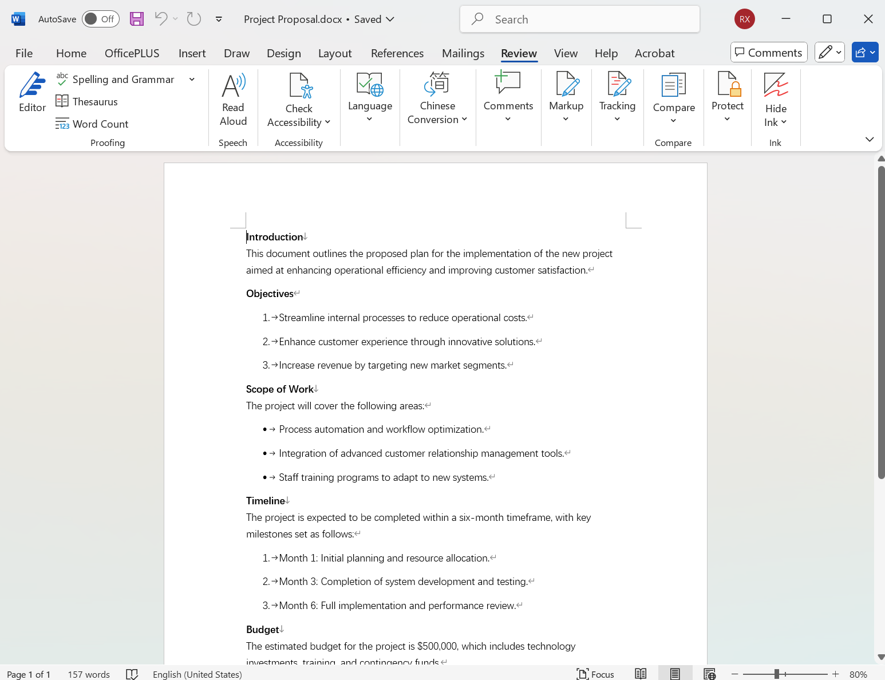885x680 pixels.
Task: Open the File menu
Action: coord(23,53)
